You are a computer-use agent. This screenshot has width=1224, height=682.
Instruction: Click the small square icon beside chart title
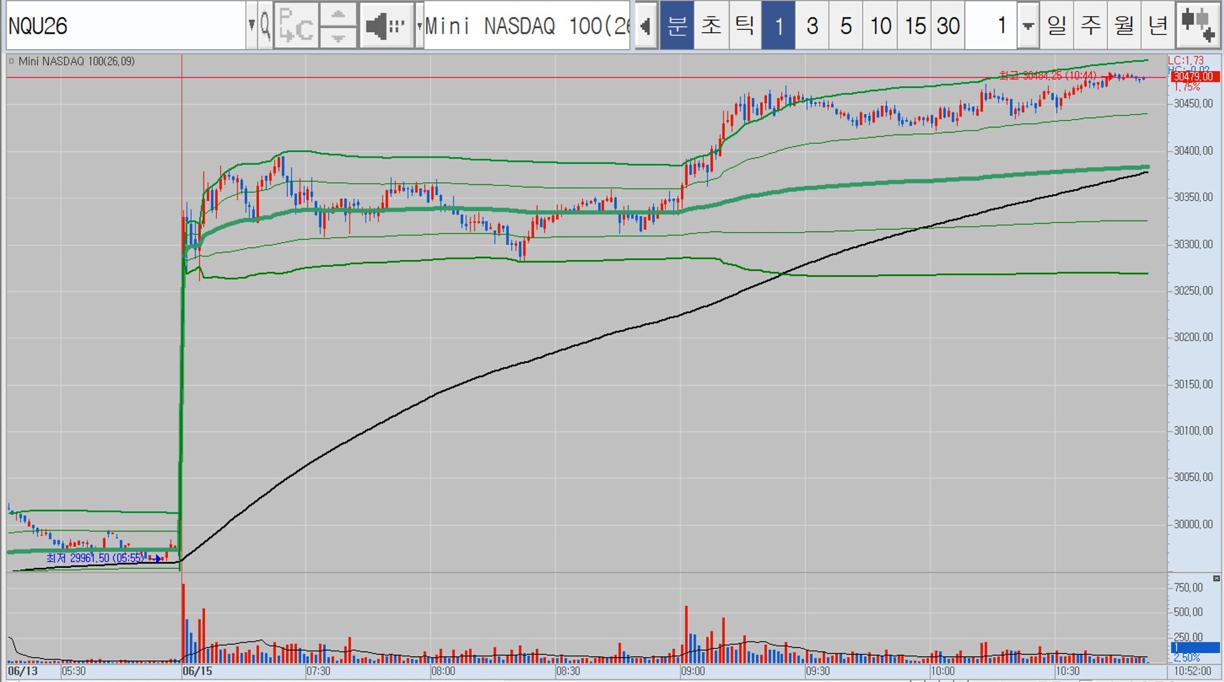(11, 61)
